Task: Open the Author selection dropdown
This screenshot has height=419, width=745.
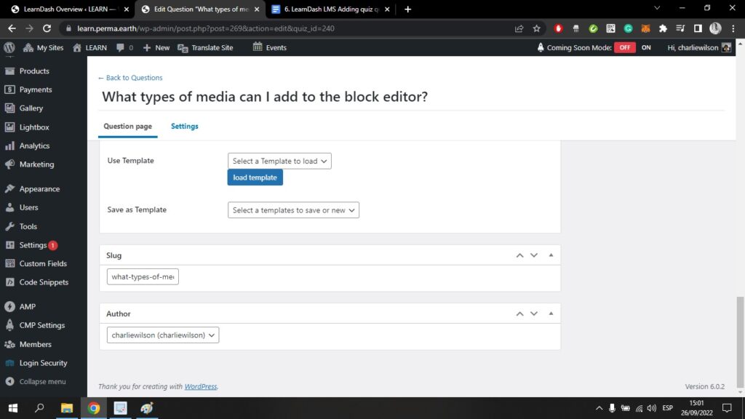Action: pos(163,335)
